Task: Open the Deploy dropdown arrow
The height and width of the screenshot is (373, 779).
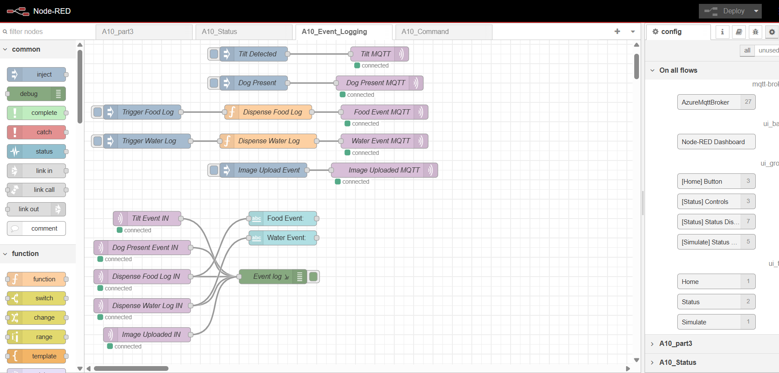Action: (756, 11)
